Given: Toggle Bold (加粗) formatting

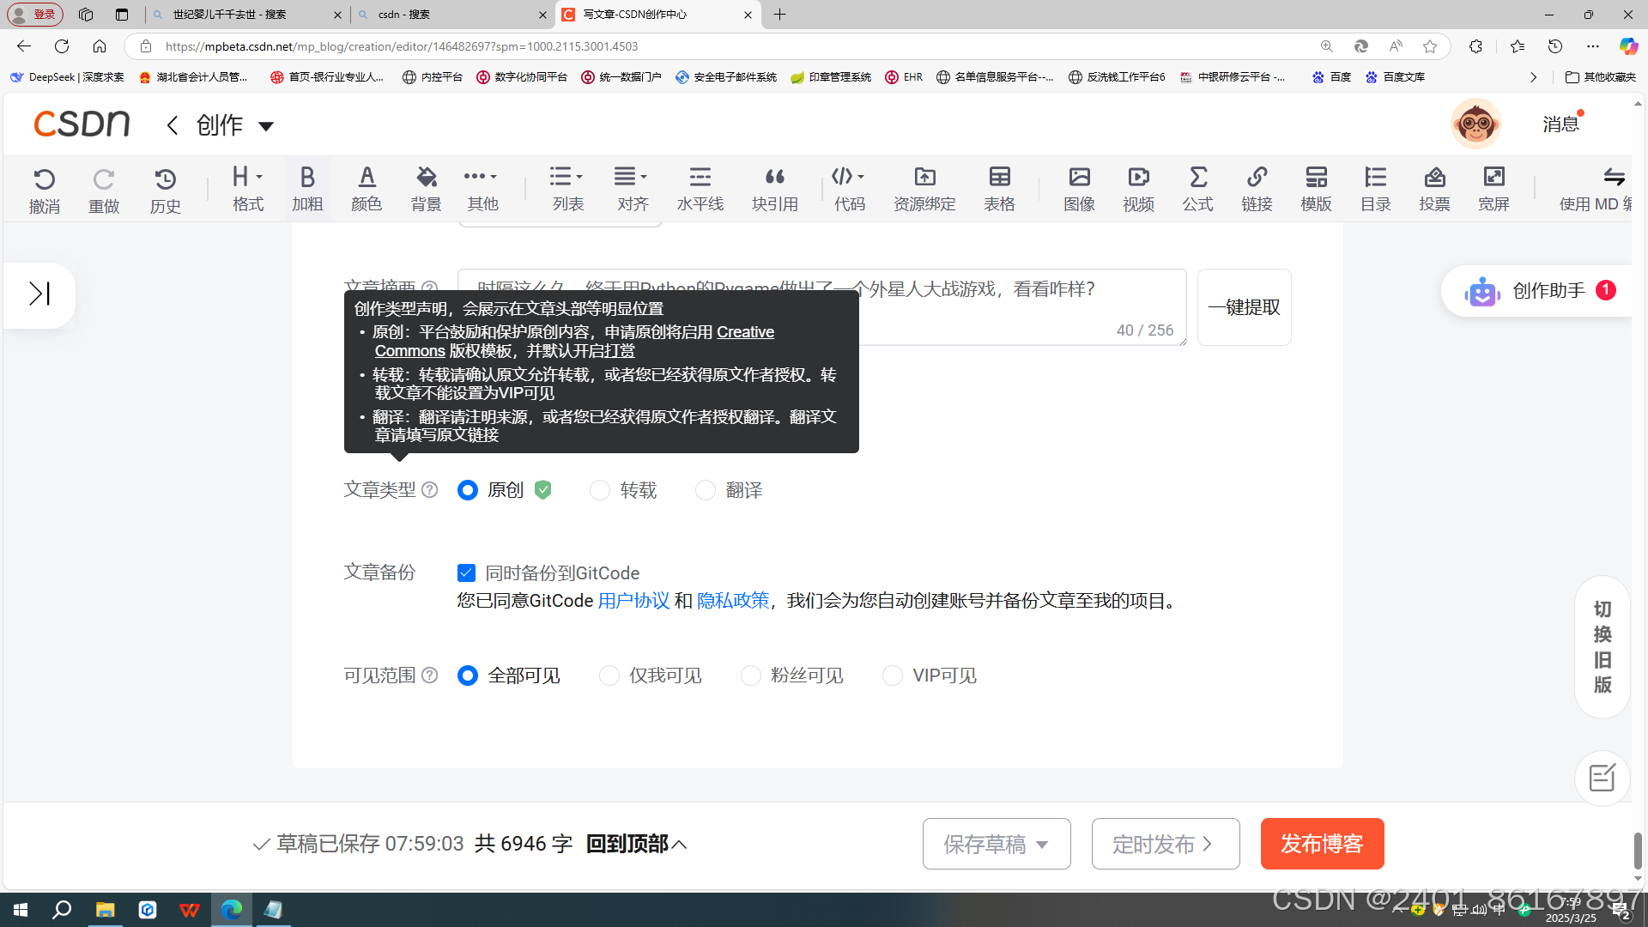Looking at the screenshot, I should pyautogui.click(x=307, y=188).
